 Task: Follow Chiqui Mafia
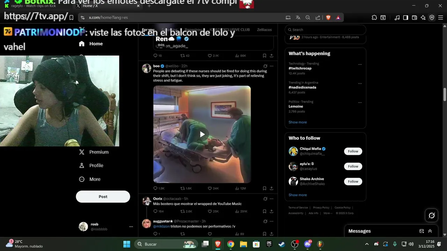tap(353, 151)
